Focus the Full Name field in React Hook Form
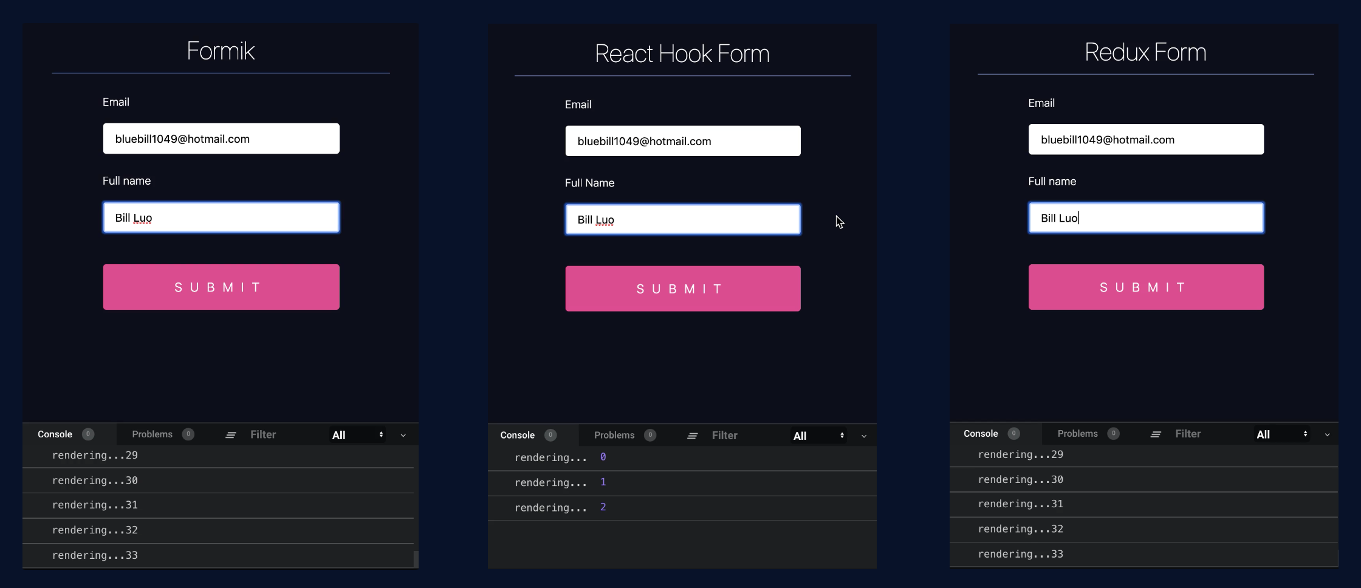The height and width of the screenshot is (588, 1361). point(682,219)
